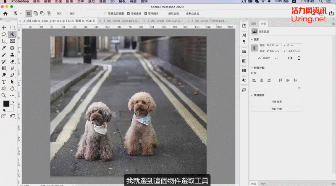The image size is (336, 186).
Task: Open Edit Toolbar three-dots in toolbox
Action: (x=13, y=96)
